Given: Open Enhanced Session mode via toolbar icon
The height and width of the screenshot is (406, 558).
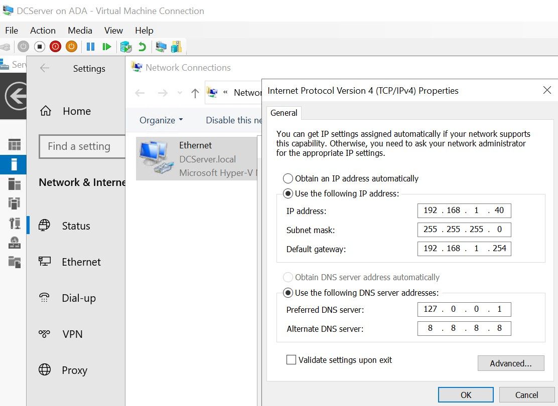Looking at the screenshot, I should [x=161, y=46].
